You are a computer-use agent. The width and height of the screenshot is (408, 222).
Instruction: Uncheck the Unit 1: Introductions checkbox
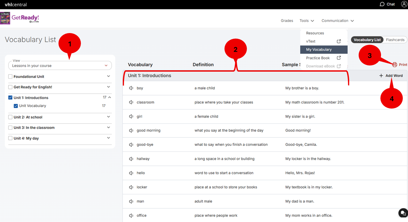click(x=10, y=98)
